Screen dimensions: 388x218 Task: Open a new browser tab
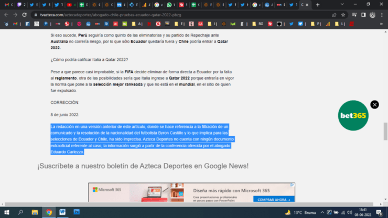(x=318, y=5)
